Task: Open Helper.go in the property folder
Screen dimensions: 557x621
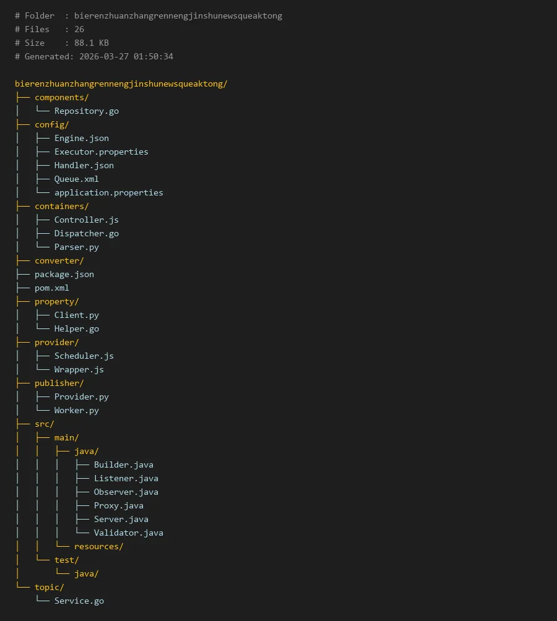Action: click(76, 328)
